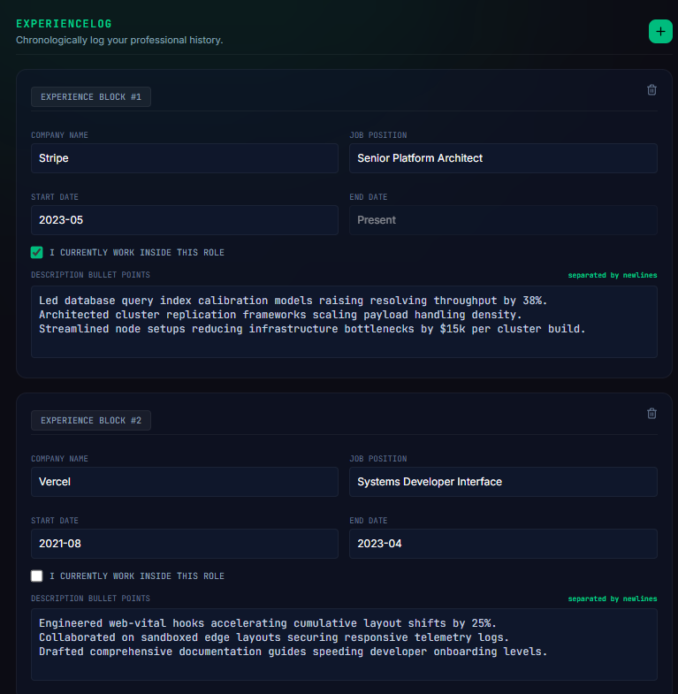This screenshot has width=678, height=694.
Task: Edit the Stripe company name field
Action: click(x=185, y=158)
